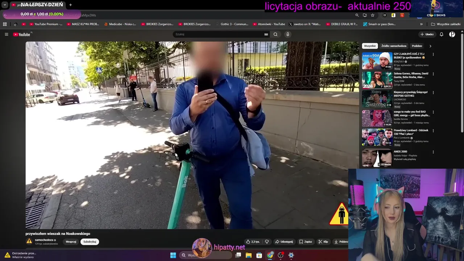Open new Chrome tab with plus
This screenshot has height=261, width=464.
(x=70, y=5)
